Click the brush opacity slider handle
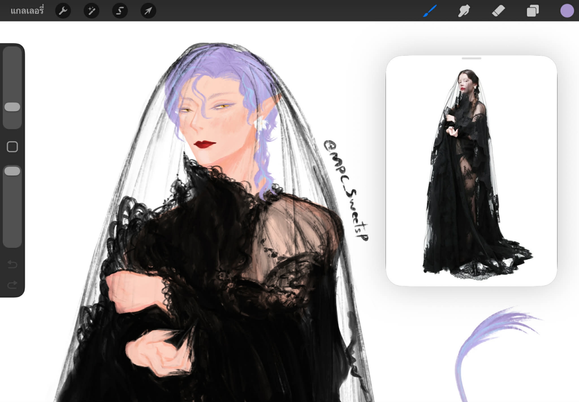 pos(12,171)
